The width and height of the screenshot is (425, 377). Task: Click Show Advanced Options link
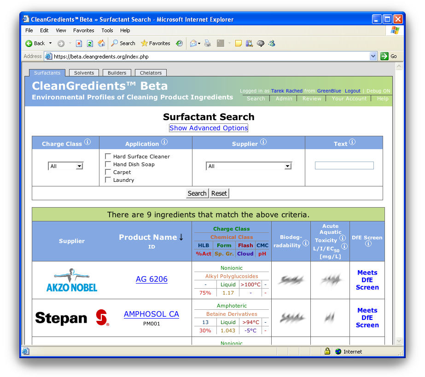coord(209,128)
